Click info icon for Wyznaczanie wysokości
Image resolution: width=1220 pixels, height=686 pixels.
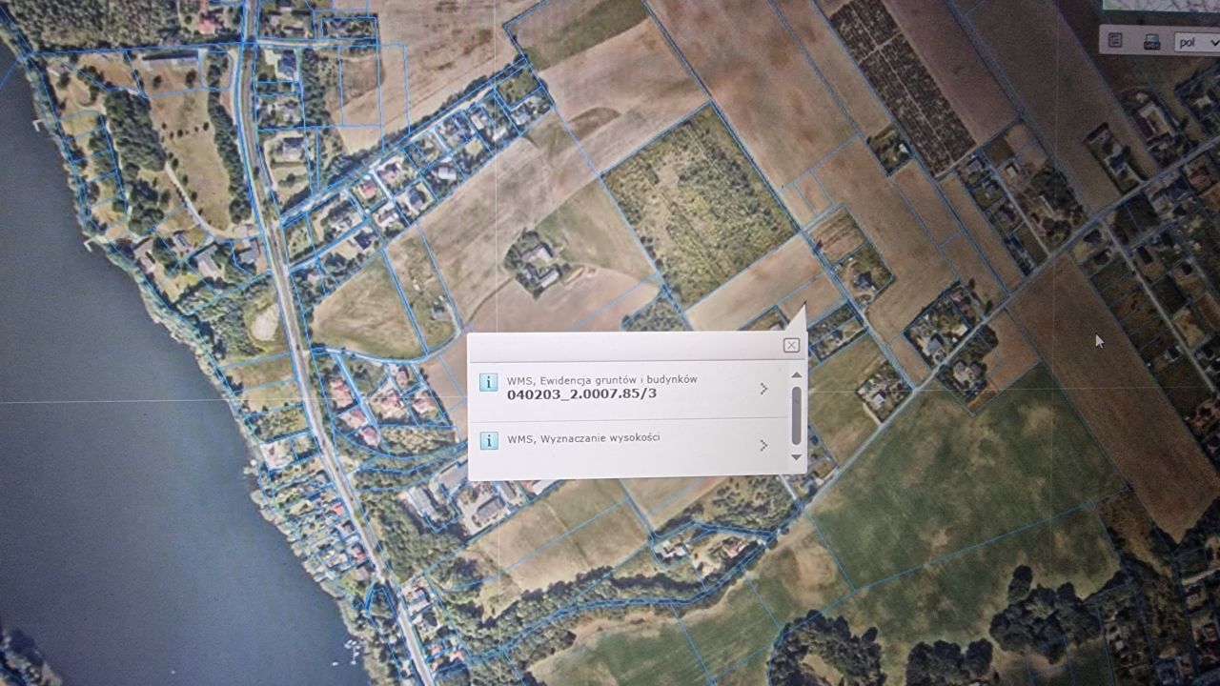[x=488, y=440]
